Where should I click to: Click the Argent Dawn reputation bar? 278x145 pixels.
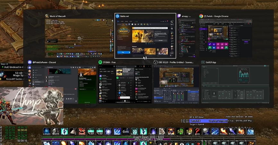(149, 137)
